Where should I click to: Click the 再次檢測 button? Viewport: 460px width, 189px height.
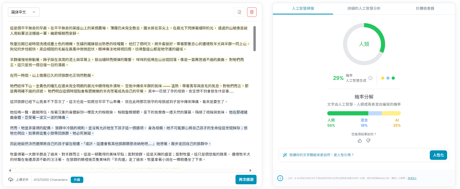pyautogui.click(x=246, y=180)
